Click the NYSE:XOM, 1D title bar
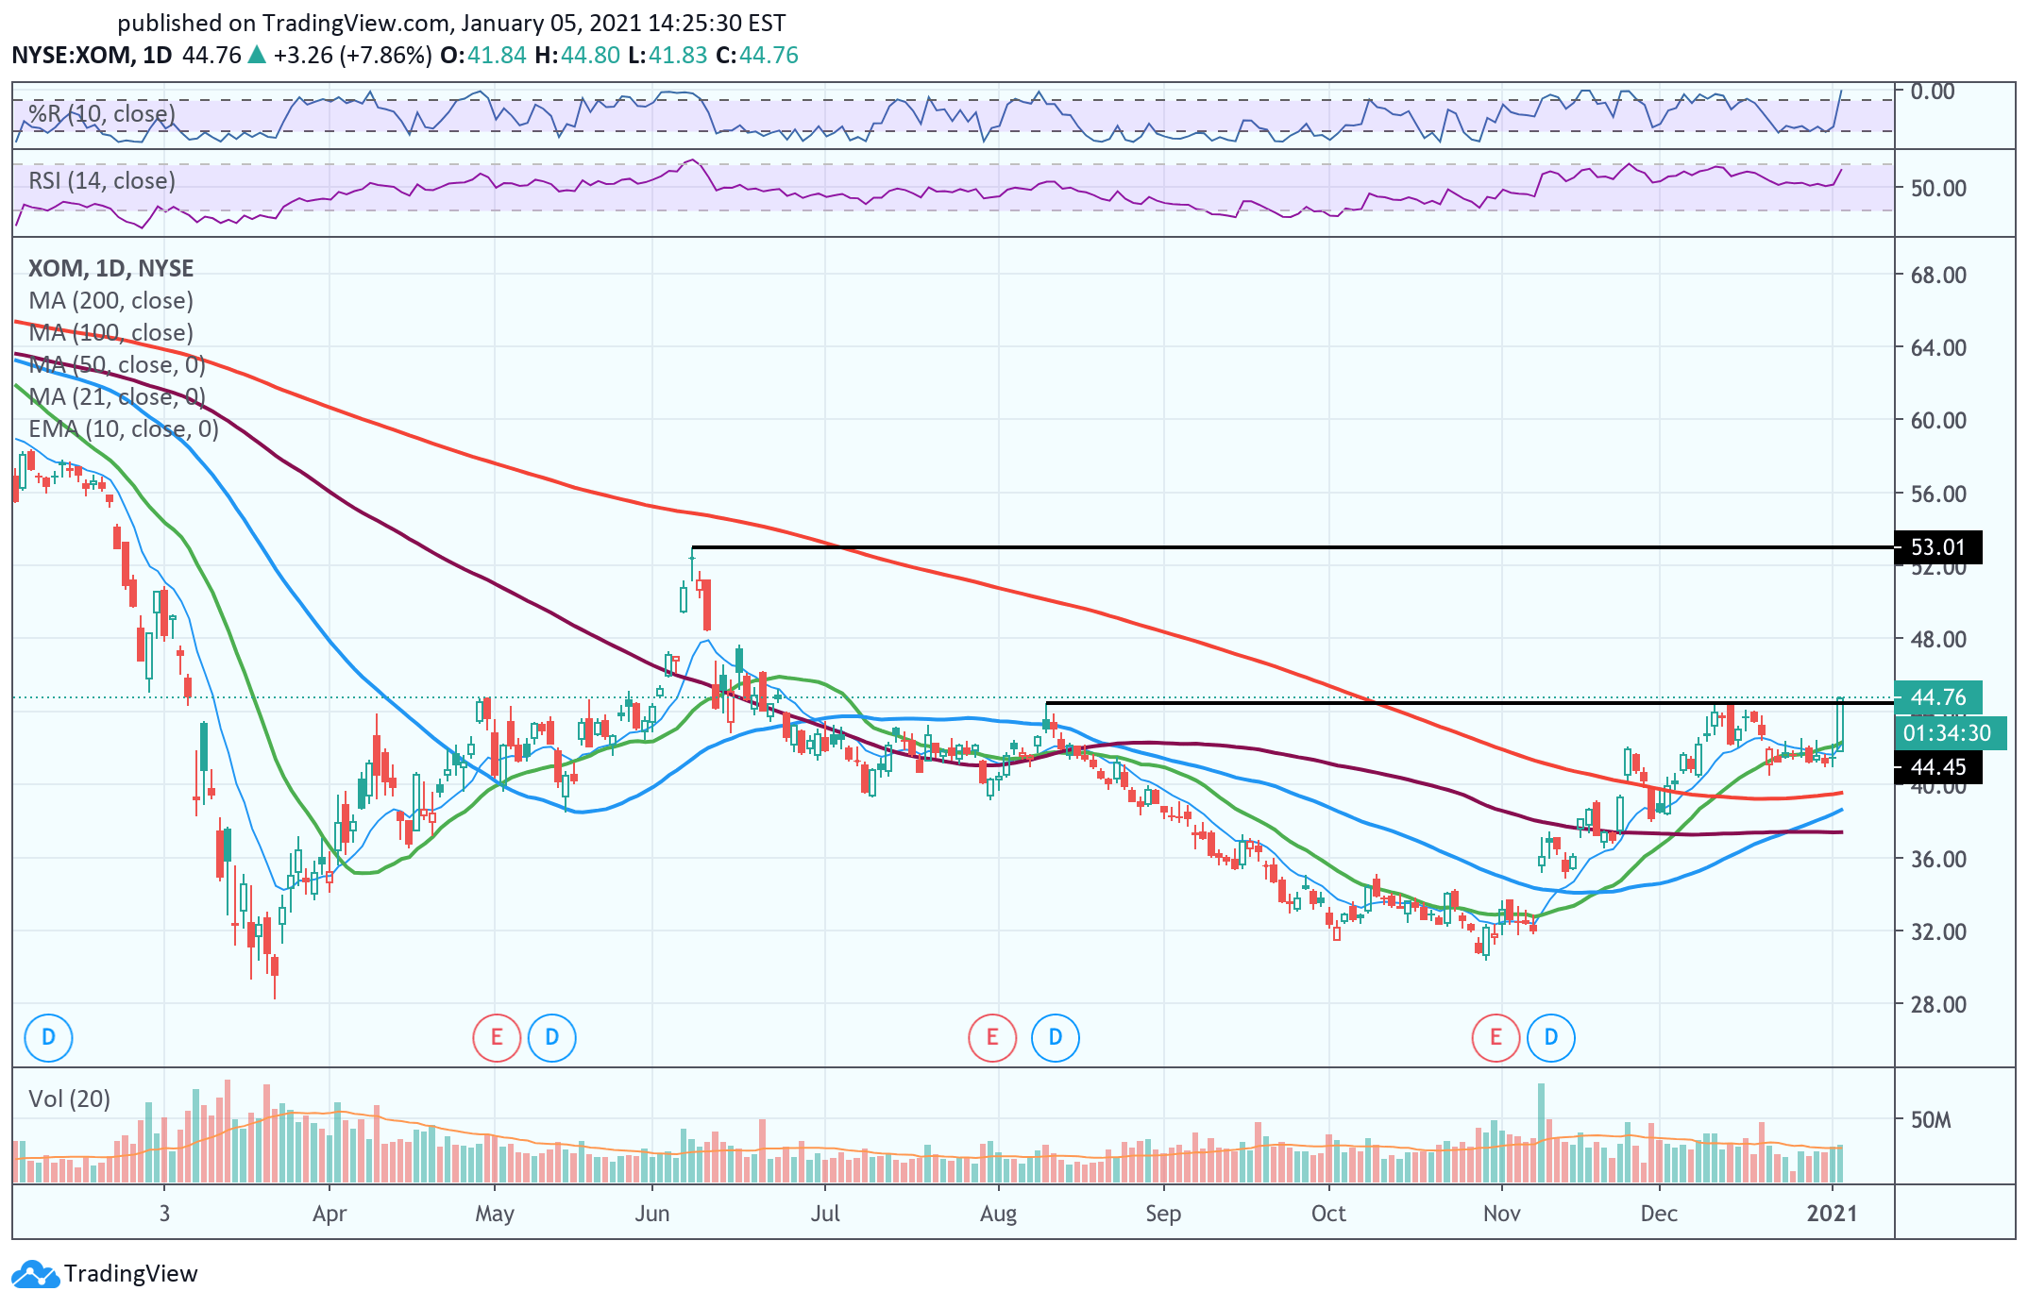Screen dimensions: 2028x1308 click(92, 55)
